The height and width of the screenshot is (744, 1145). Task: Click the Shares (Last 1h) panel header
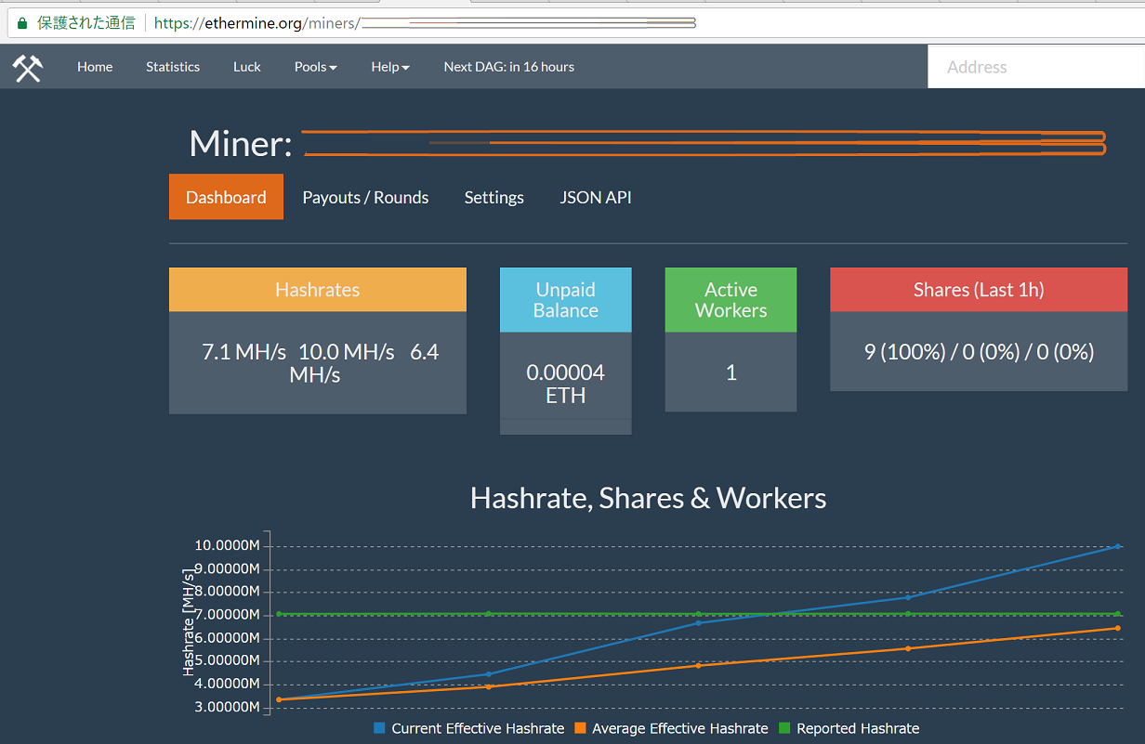978,290
